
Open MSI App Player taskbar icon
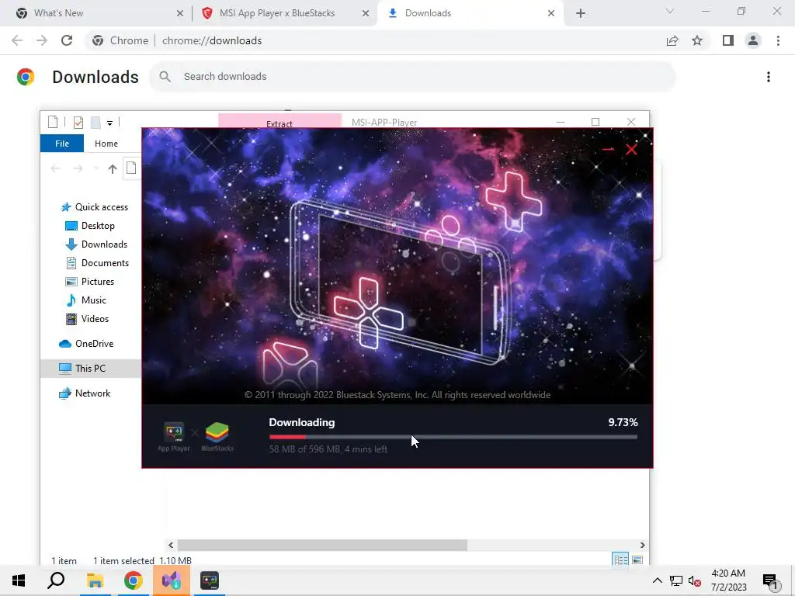pyautogui.click(x=210, y=580)
